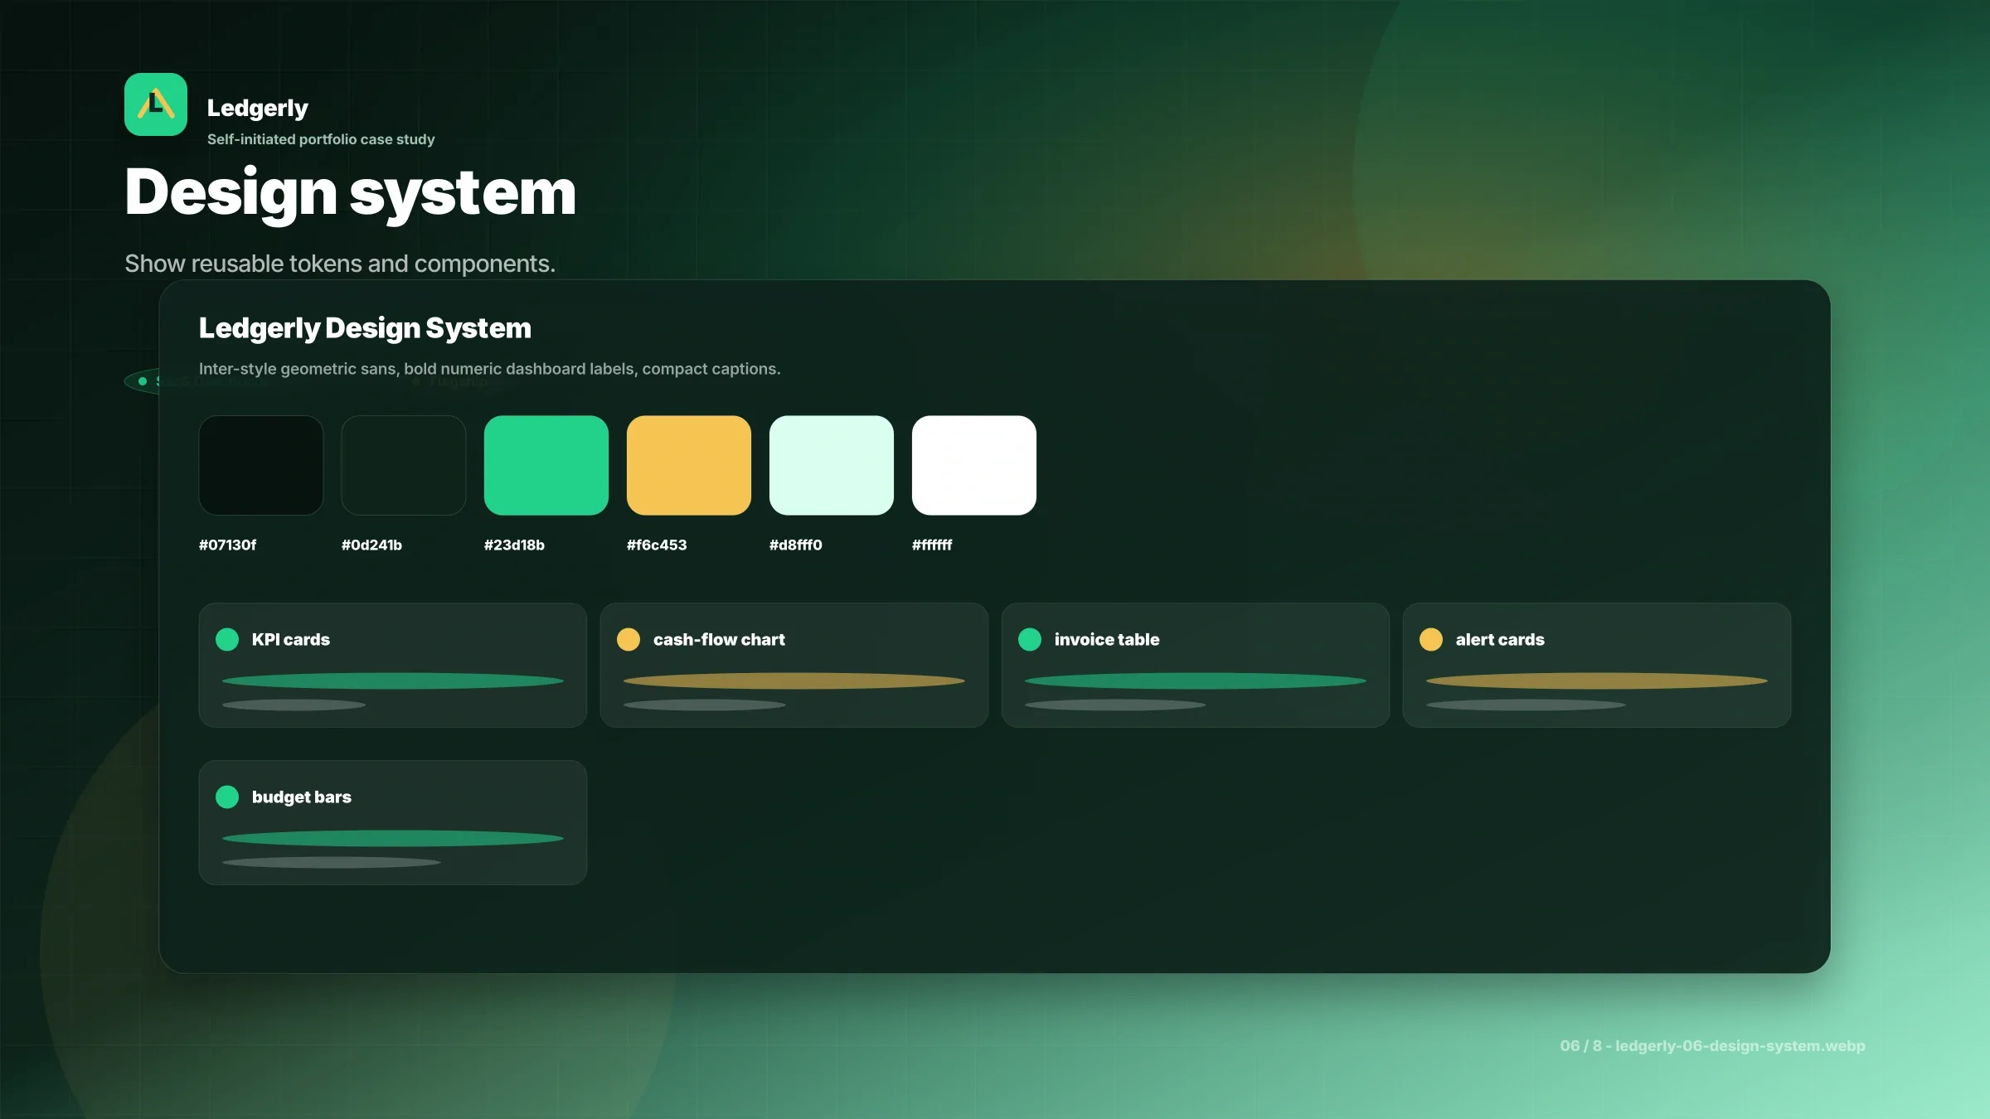Open the invoice table component label
The image size is (1990, 1119).
(x=1107, y=640)
